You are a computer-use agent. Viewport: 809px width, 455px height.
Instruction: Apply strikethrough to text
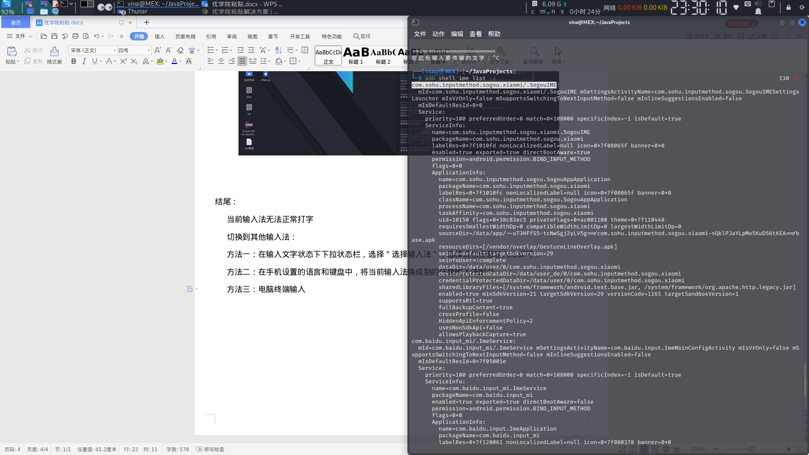click(109, 61)
